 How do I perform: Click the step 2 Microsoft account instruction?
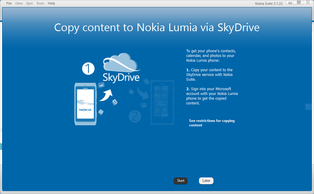point(212,96)
